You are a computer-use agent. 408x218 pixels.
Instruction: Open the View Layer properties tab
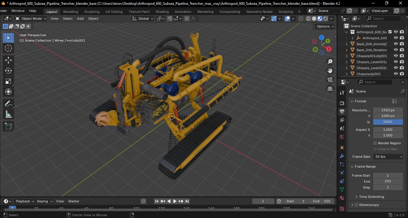[x=342, y=120]
